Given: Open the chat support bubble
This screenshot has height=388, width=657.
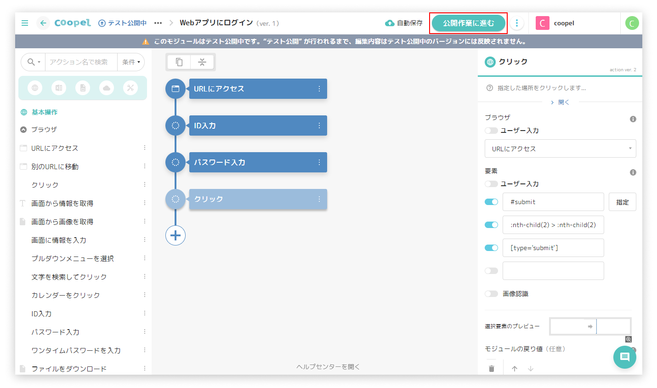Looking at the screenshot, I should [x=624, y=357].
